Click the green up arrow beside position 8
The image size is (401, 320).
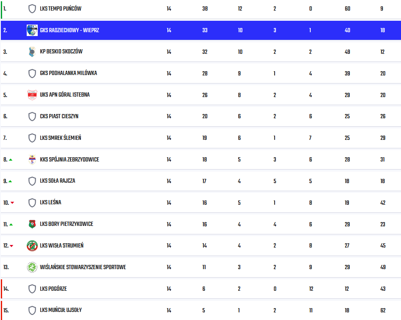11,160
